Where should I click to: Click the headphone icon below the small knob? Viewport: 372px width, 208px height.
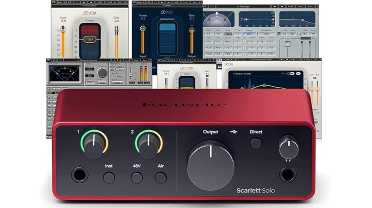(288, 160)
